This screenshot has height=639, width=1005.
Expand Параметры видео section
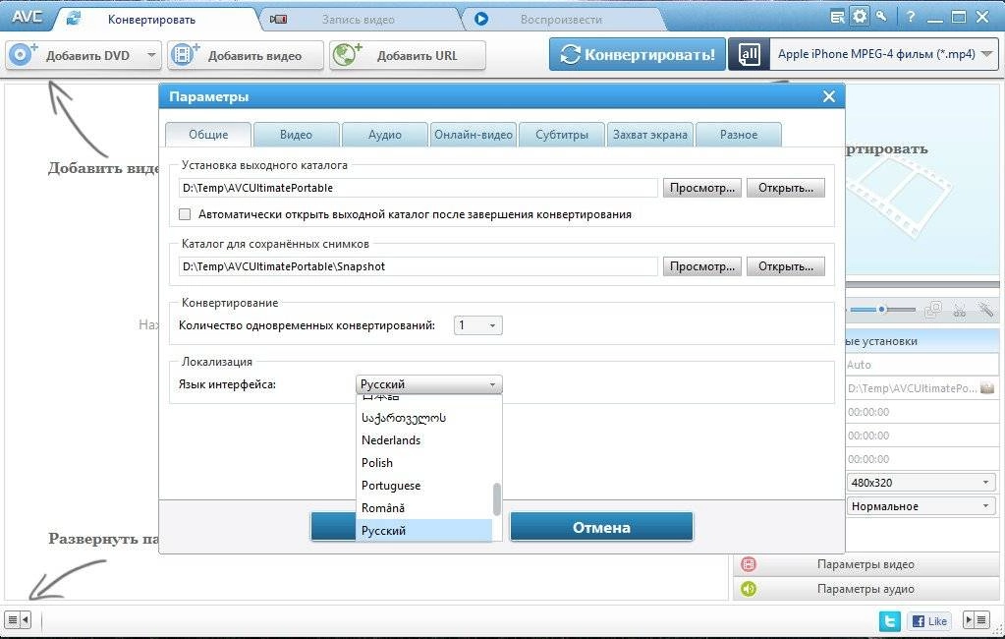coord(865,564)
